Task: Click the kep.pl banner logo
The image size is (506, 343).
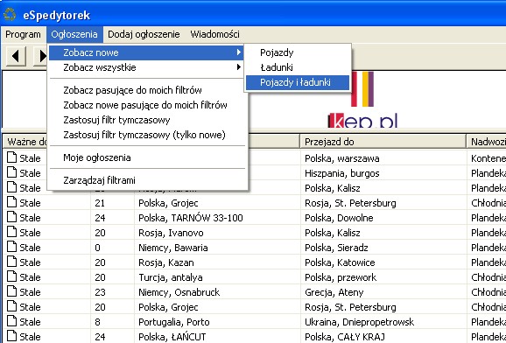Action: (362, 100)
